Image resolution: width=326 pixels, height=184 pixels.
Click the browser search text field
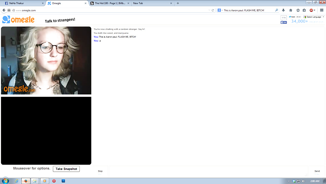click(249, 10)
